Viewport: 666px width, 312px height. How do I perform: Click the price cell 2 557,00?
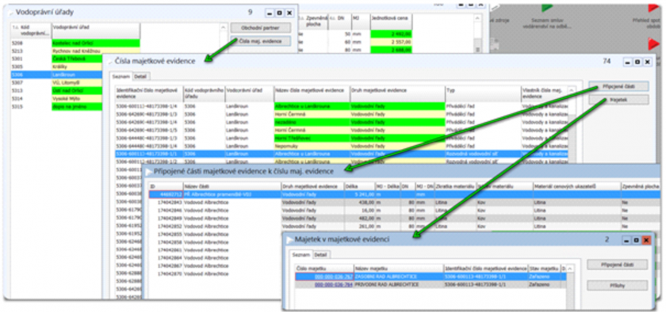click(x=391, y=42)
